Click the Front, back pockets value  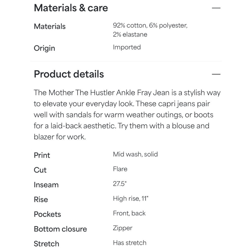coord(129,213)
